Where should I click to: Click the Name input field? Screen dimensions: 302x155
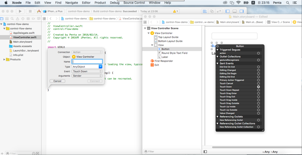pos(87,62)
